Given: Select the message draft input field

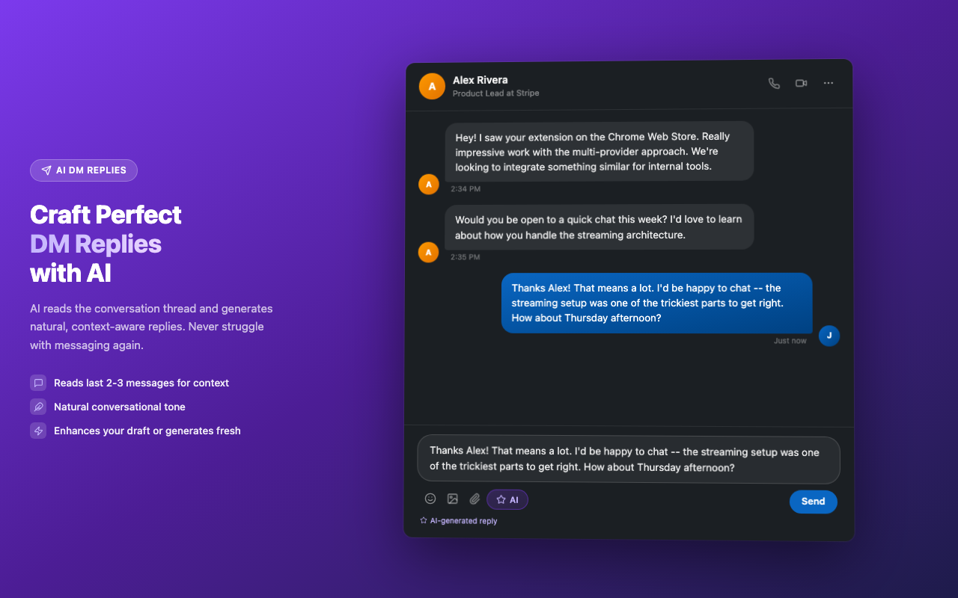Looking at the screenshot, I should point(628,460).
